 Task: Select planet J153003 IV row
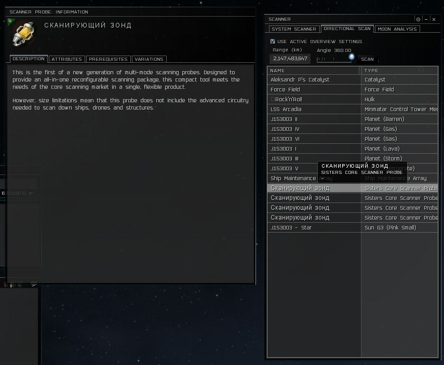pyautogui.click(x=353, y=129)
